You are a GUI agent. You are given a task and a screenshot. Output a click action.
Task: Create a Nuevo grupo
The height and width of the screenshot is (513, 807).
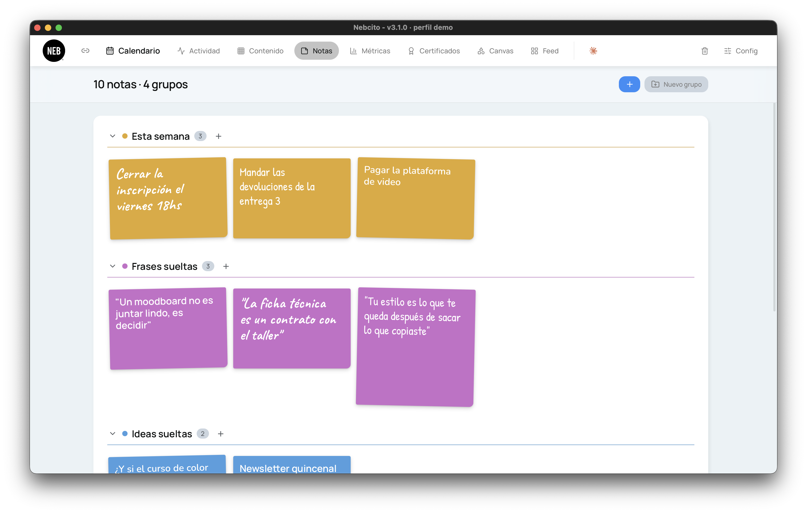[676, 84]
